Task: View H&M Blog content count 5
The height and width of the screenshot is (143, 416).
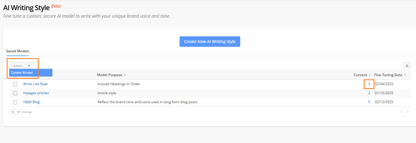Action: [369, 102]
